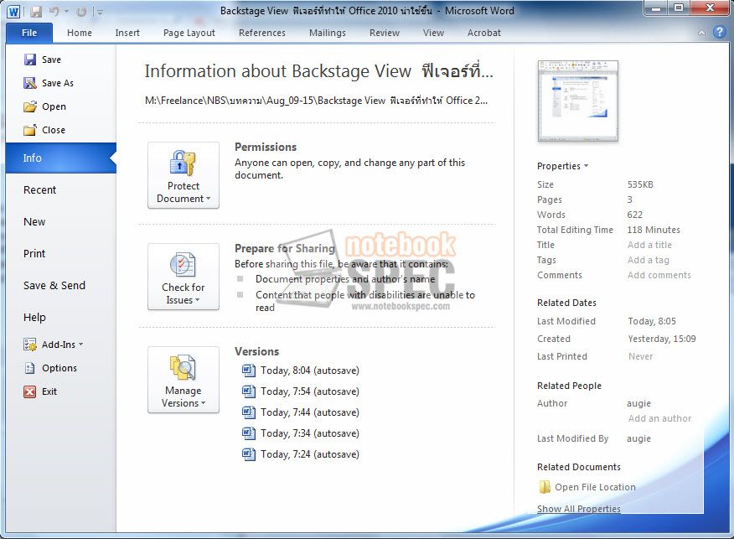The image size is (734, 539).
Task: Open the Properties dropdown menu
Action: (562, 166)
